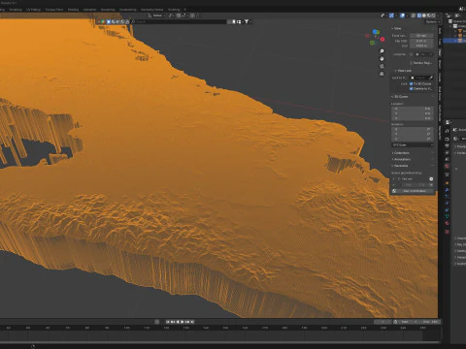The height and width of the screenshot is (349, 466).
Task: Switch to the Sculpting workspace tab
Action: pyautogui.click(x=16, y=10)
